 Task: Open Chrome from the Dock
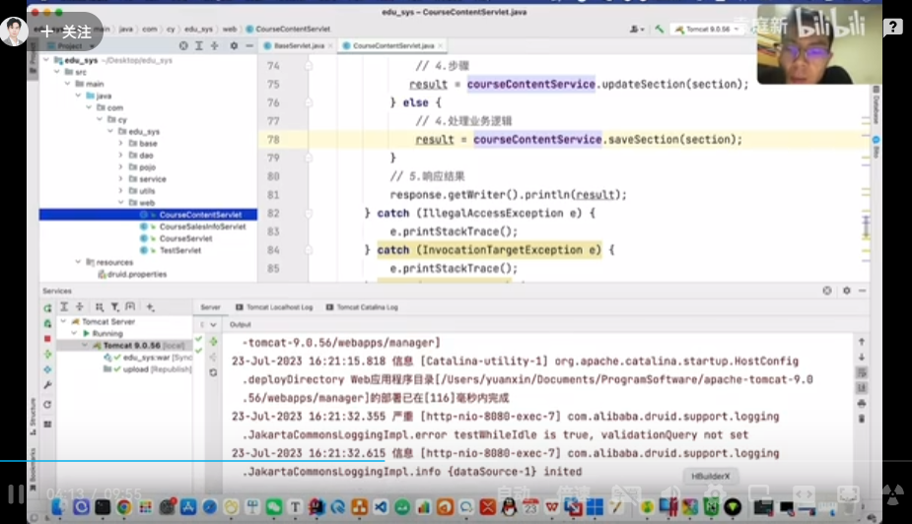click(124, 506)
